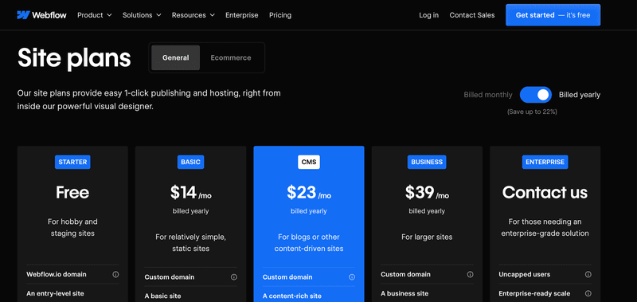Screen dimensions: 637x302
Task: Expand the Solutions menu
Action: tap(142, 15)
